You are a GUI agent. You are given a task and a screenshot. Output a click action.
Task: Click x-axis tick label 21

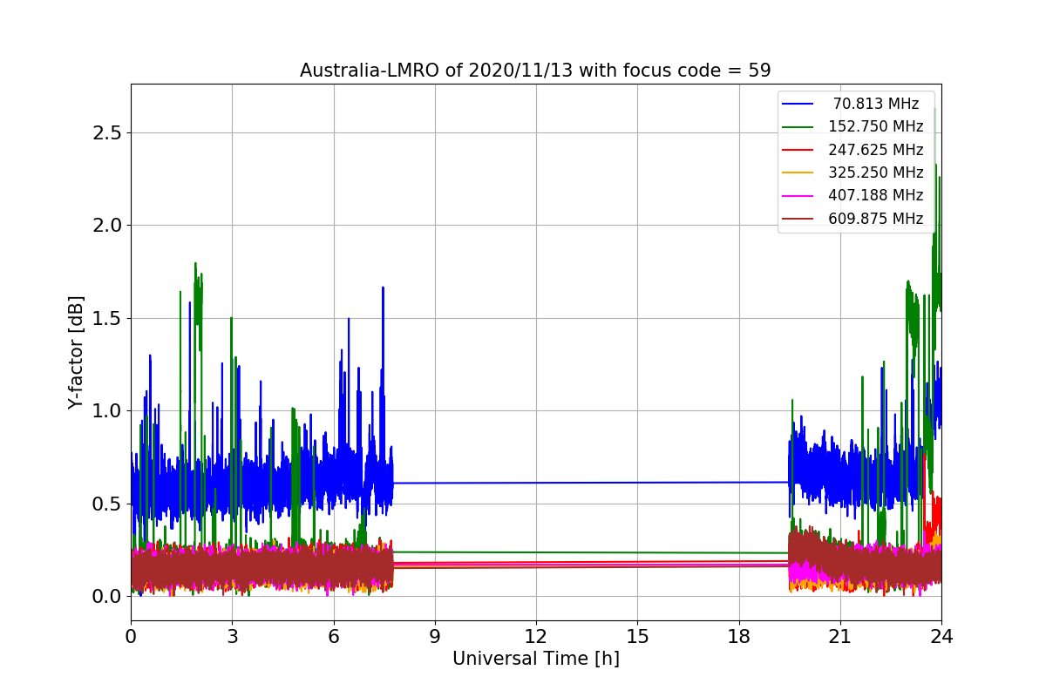tap(840, 636)
